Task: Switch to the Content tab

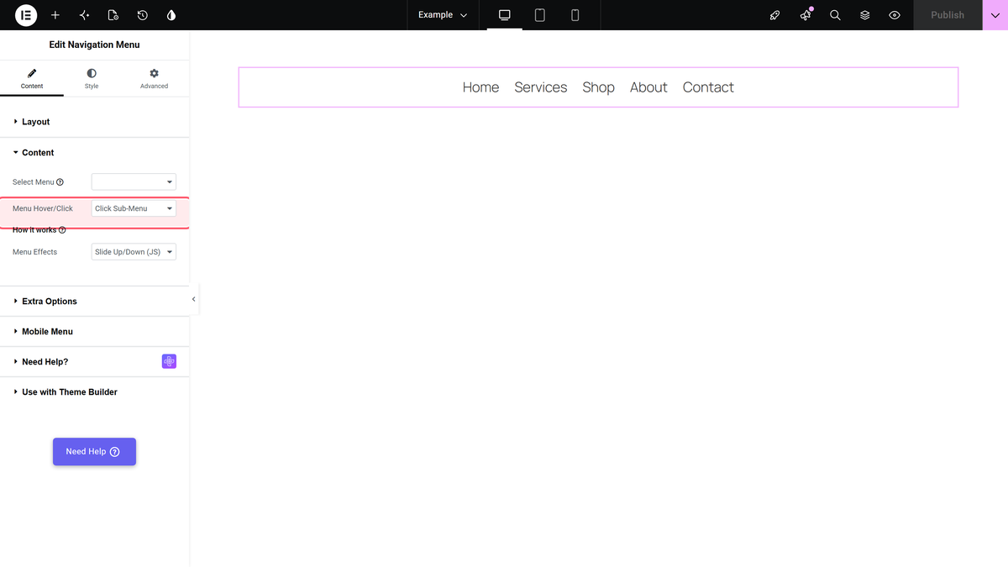Action: tap(32, 80)
